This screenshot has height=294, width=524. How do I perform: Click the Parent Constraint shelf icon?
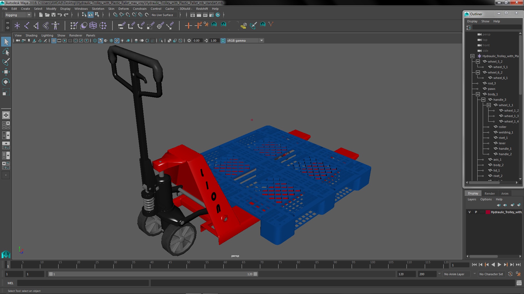(121, 26)
